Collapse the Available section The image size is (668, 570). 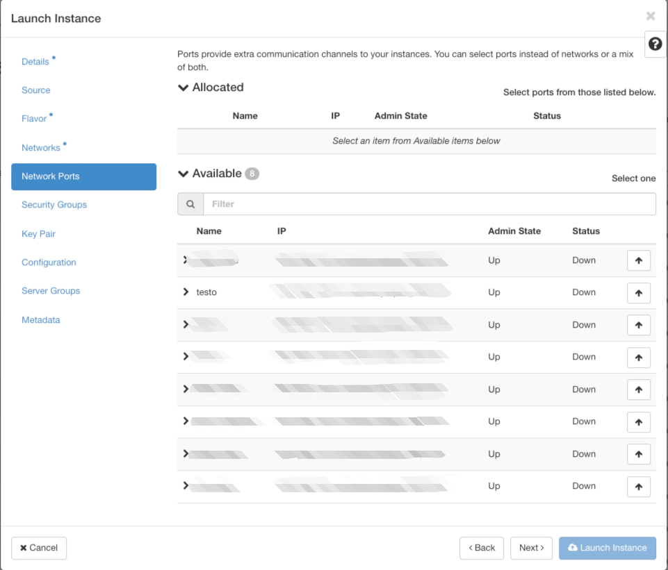(184, 174)
